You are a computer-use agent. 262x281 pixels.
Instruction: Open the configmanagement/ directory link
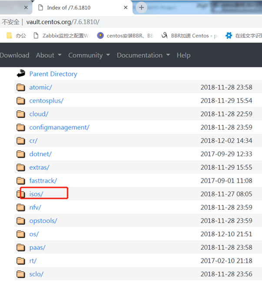tap(60, 127)
